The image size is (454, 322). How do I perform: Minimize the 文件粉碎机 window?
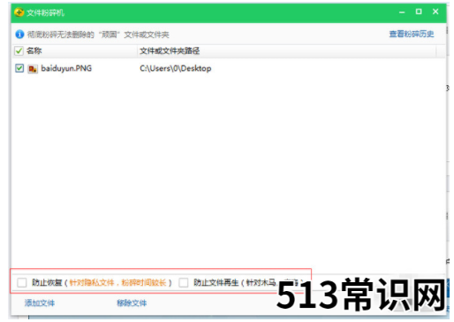402,12
